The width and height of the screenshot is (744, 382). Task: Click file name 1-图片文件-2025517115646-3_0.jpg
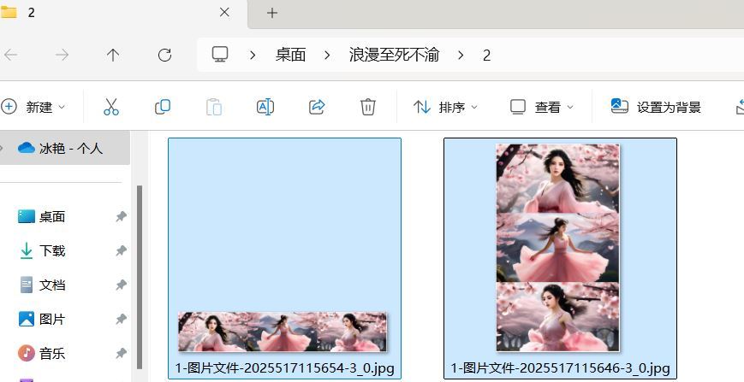[x=561, y=368]
